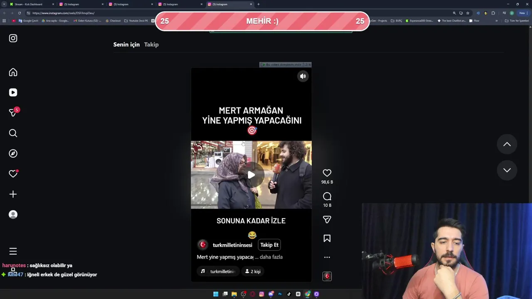Image resolution: width=532 pixels, height=299 pixels.
Task: Open the audio thumbnail below options
Action: pos(327,276)
